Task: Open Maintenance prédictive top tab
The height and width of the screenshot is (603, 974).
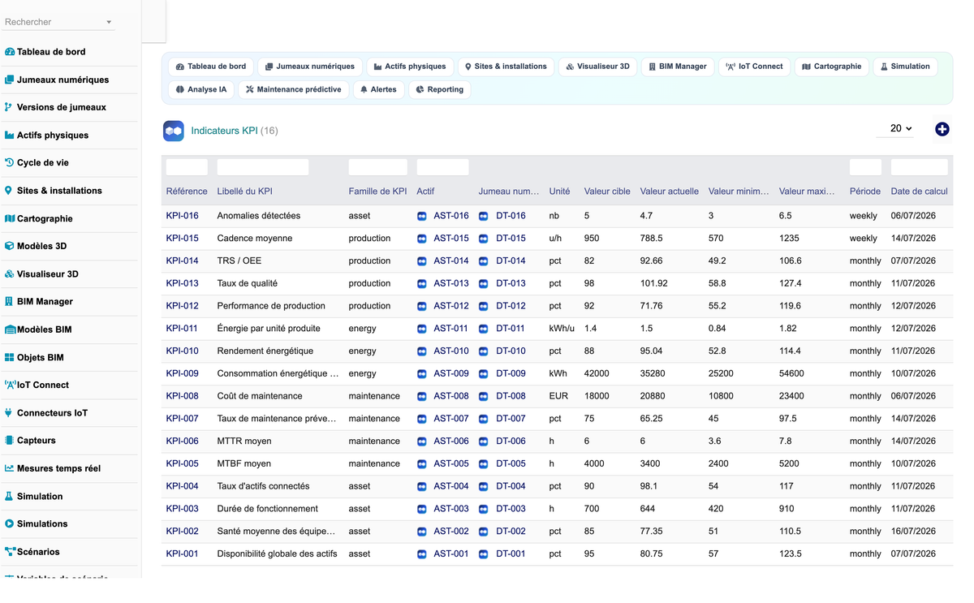Action: pos(294,89)
